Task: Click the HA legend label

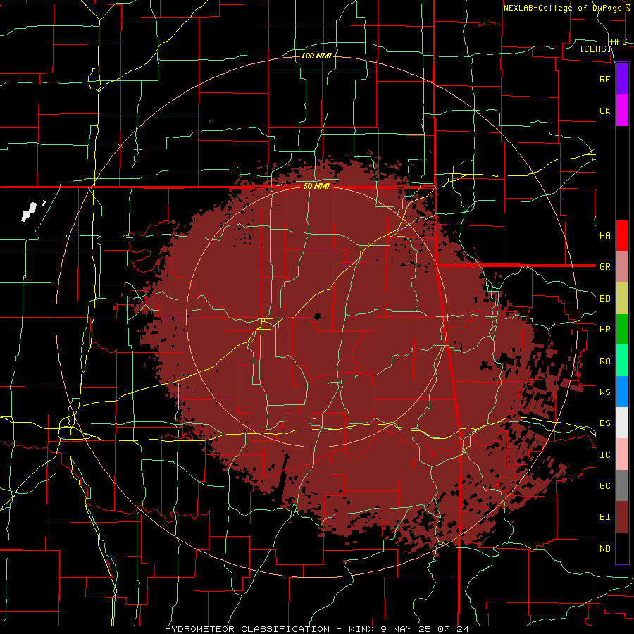Action: pyautogui.click(x=604, y=235)
